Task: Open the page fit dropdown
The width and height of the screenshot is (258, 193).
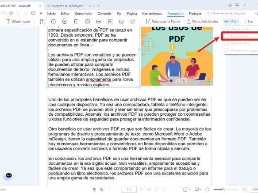Action: point(187,190)
